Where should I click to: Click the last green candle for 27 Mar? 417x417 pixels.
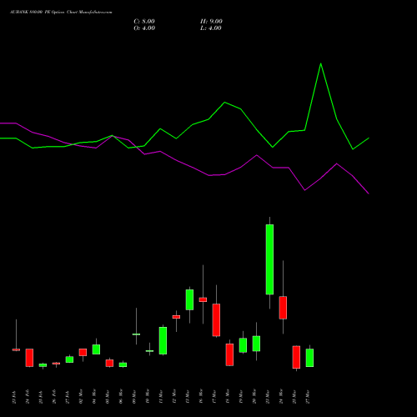[x=309, y=358]
